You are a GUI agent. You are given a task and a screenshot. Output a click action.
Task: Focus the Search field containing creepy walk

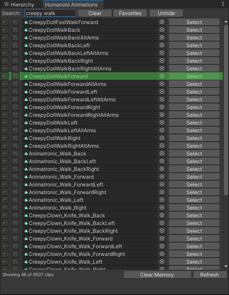(50, 13)
